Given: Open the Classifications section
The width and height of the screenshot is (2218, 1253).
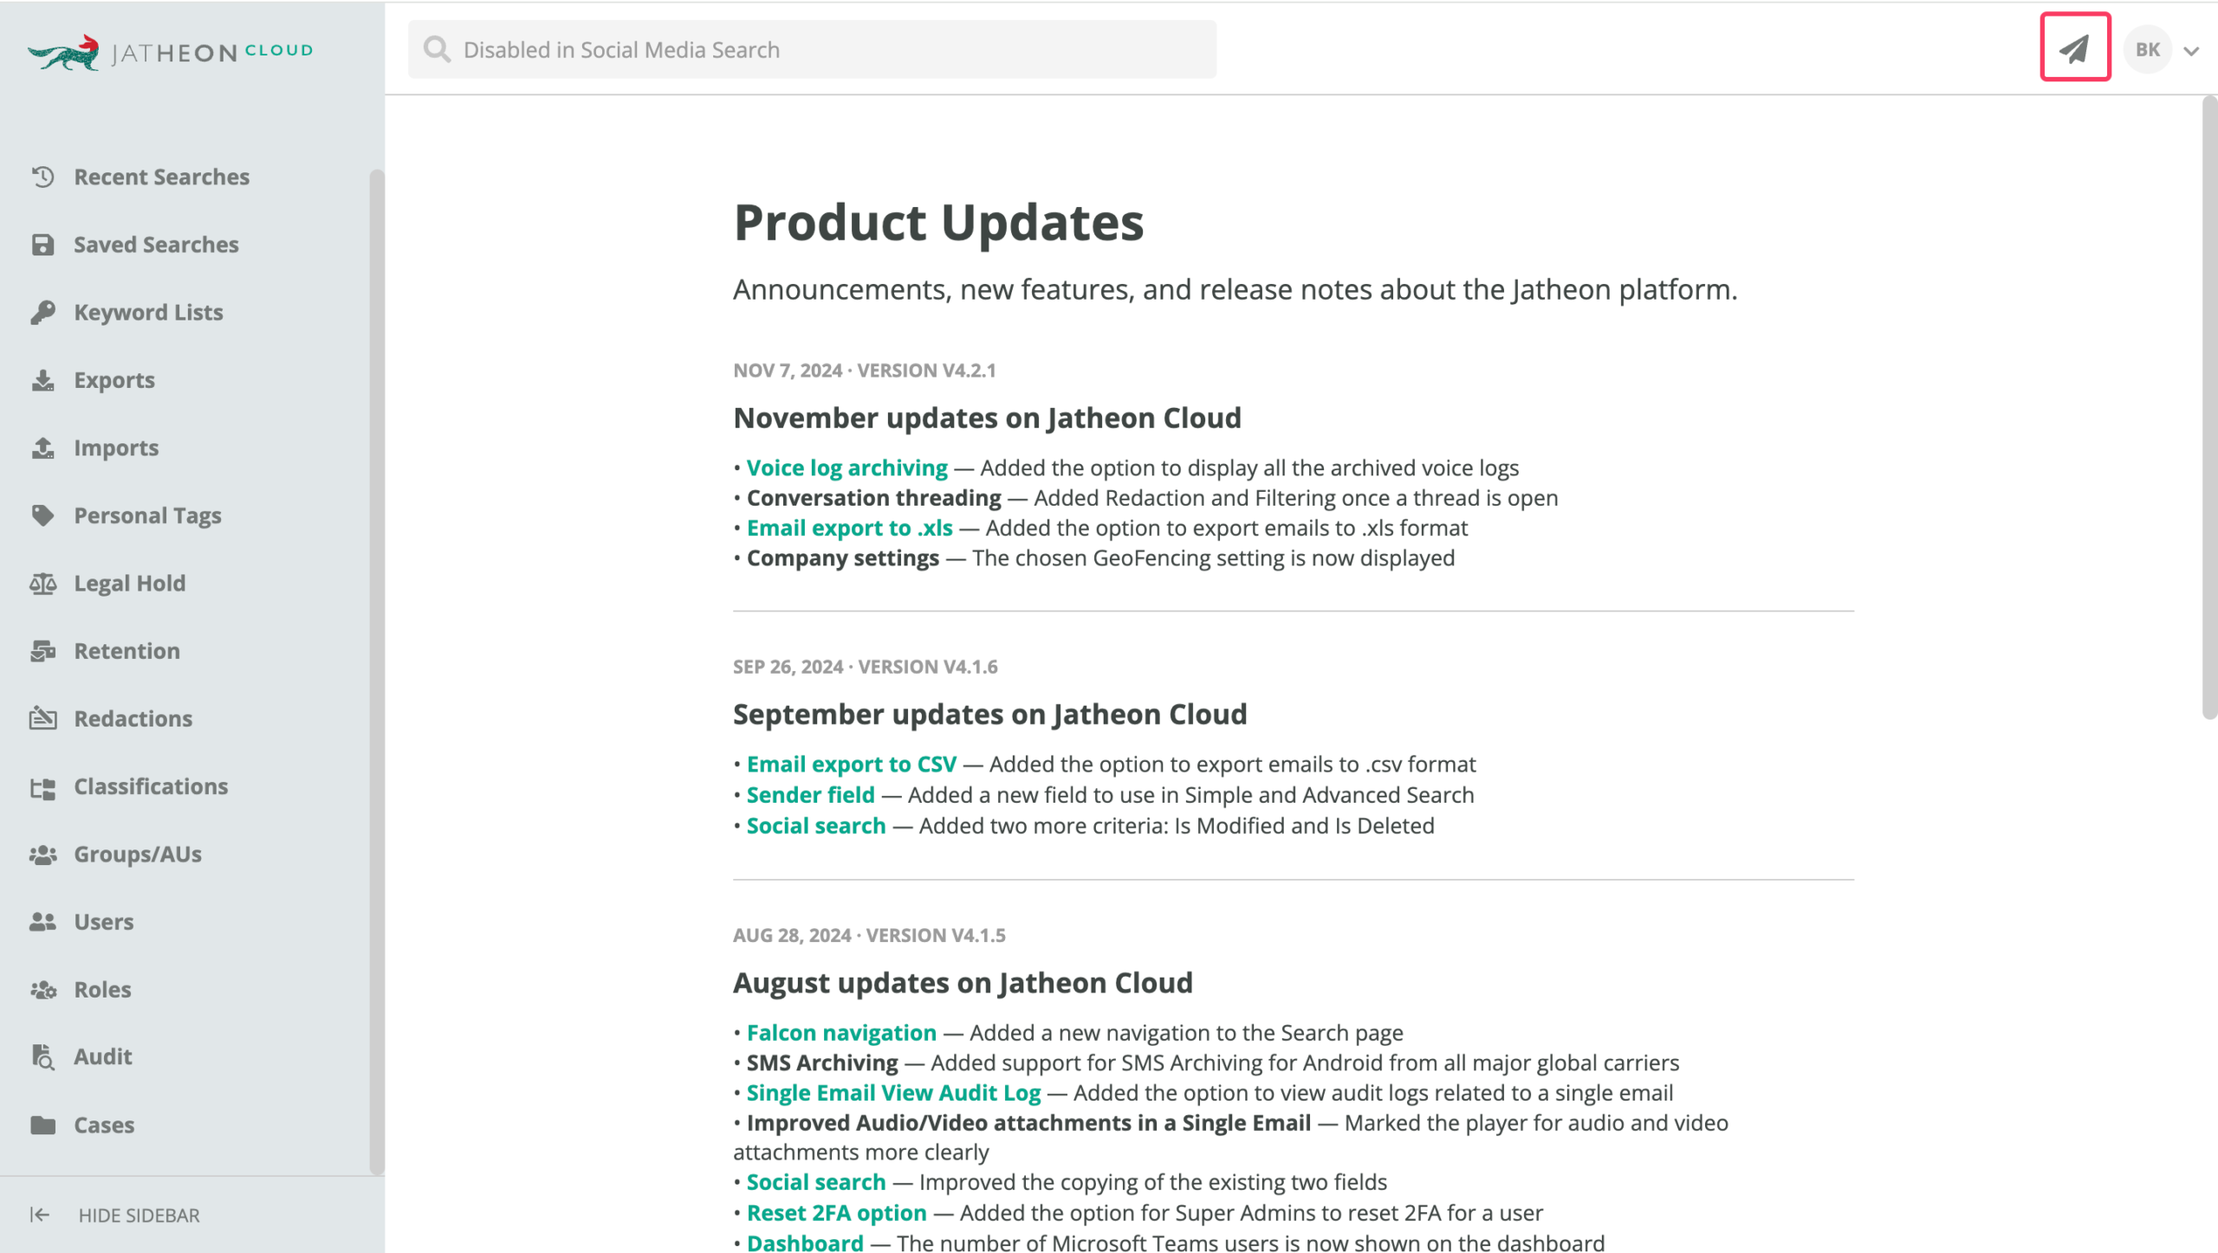Looking at the screenshot, I should 151,786.
